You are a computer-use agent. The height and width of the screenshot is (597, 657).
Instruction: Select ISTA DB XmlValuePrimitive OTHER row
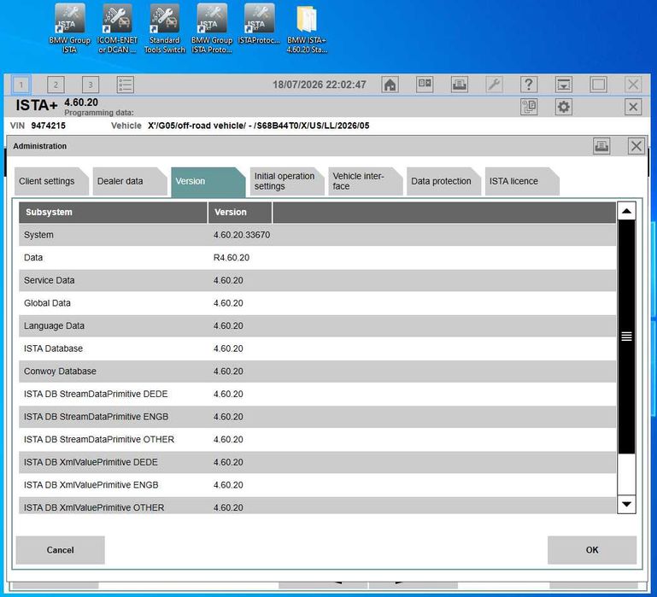point(317,506)
